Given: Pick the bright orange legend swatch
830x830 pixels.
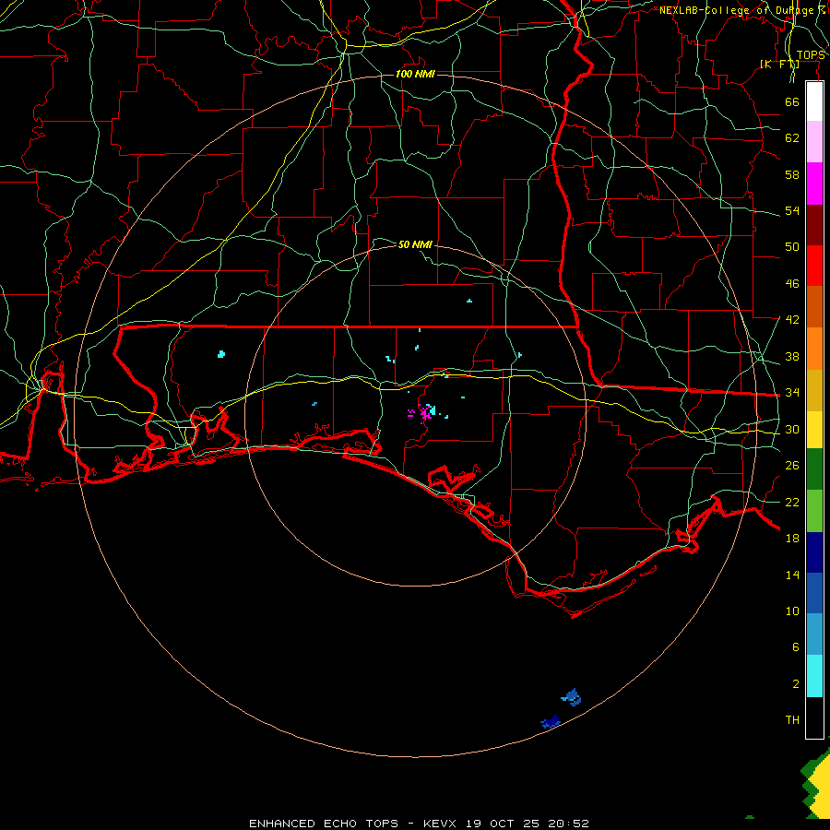Looking at the screenshot, I should coord(814,349).
